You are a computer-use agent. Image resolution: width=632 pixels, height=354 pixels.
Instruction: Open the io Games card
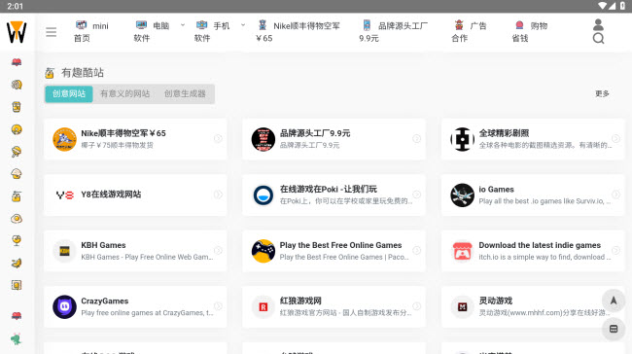point(533,195)
